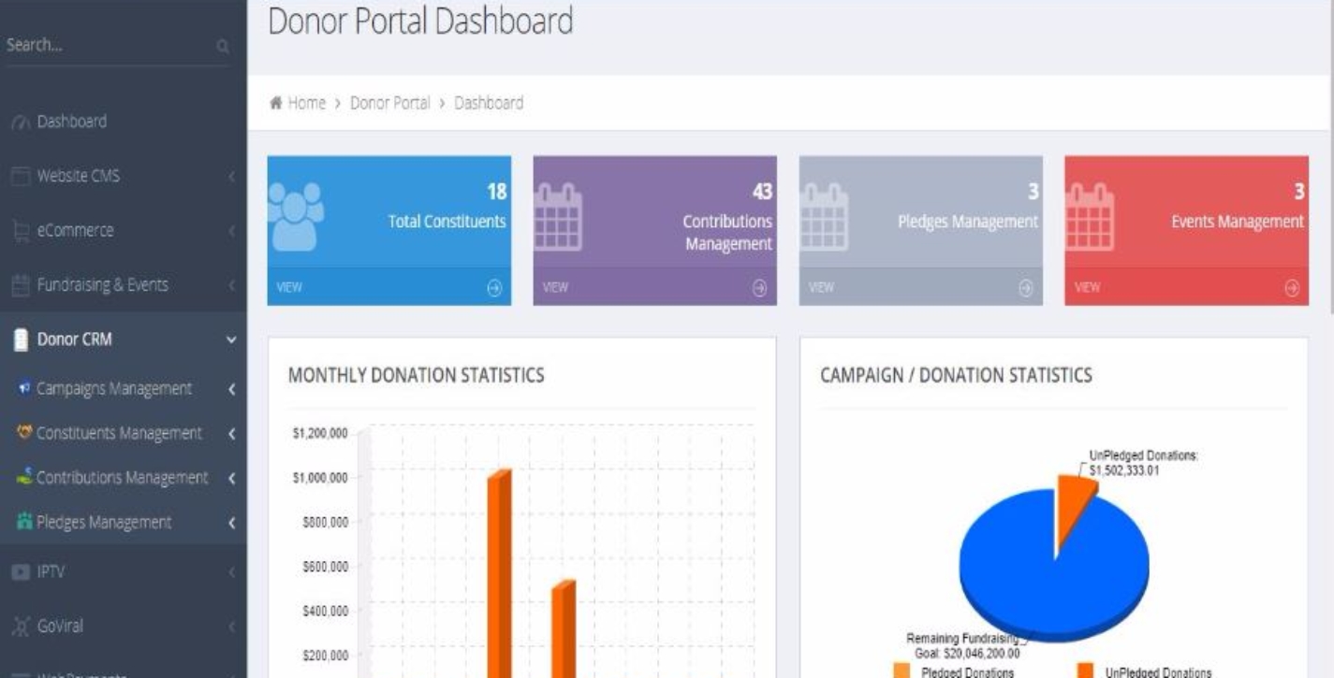Click calendar icon on Contributions Management card
Viewport: 1334px width, 678px height.
point(558,218)
